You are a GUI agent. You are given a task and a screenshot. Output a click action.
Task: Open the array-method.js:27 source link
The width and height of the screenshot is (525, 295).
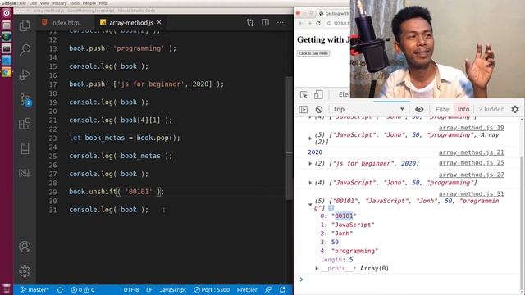(471, 175)
